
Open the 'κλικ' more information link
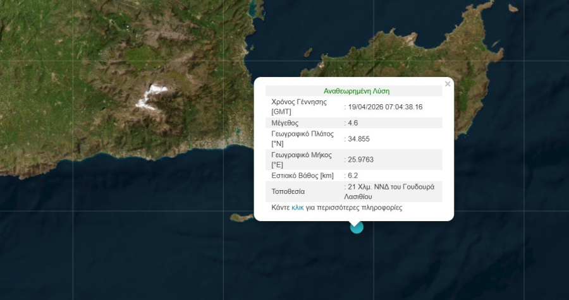click(298, 207)
